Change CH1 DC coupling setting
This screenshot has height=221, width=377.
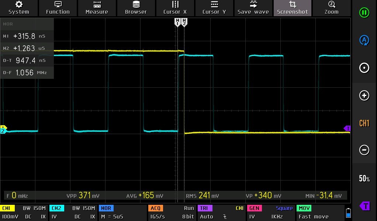point(28,217)
